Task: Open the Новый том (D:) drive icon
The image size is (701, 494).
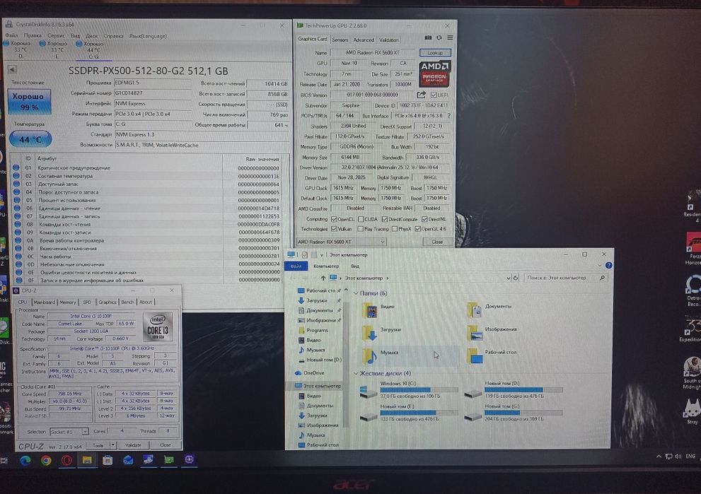Action: click(x=473, y=393)
